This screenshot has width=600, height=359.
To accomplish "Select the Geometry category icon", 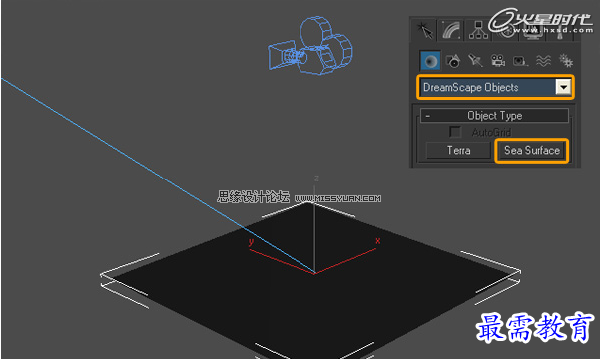I will click(x=430, y=61).
